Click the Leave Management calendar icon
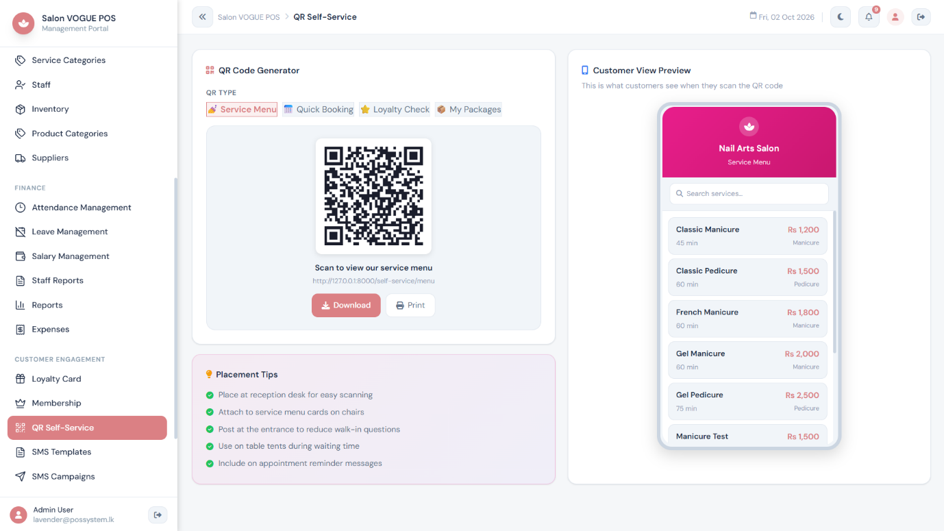The image size is (944, 531). click(x=21, y=232)
